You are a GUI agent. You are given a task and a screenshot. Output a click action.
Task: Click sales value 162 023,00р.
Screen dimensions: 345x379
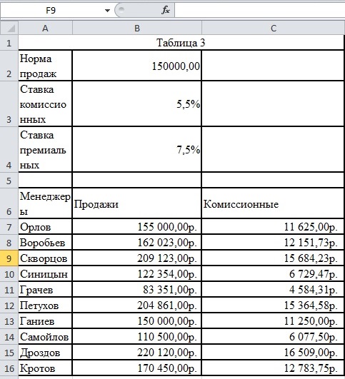click(x=136, y=243)
